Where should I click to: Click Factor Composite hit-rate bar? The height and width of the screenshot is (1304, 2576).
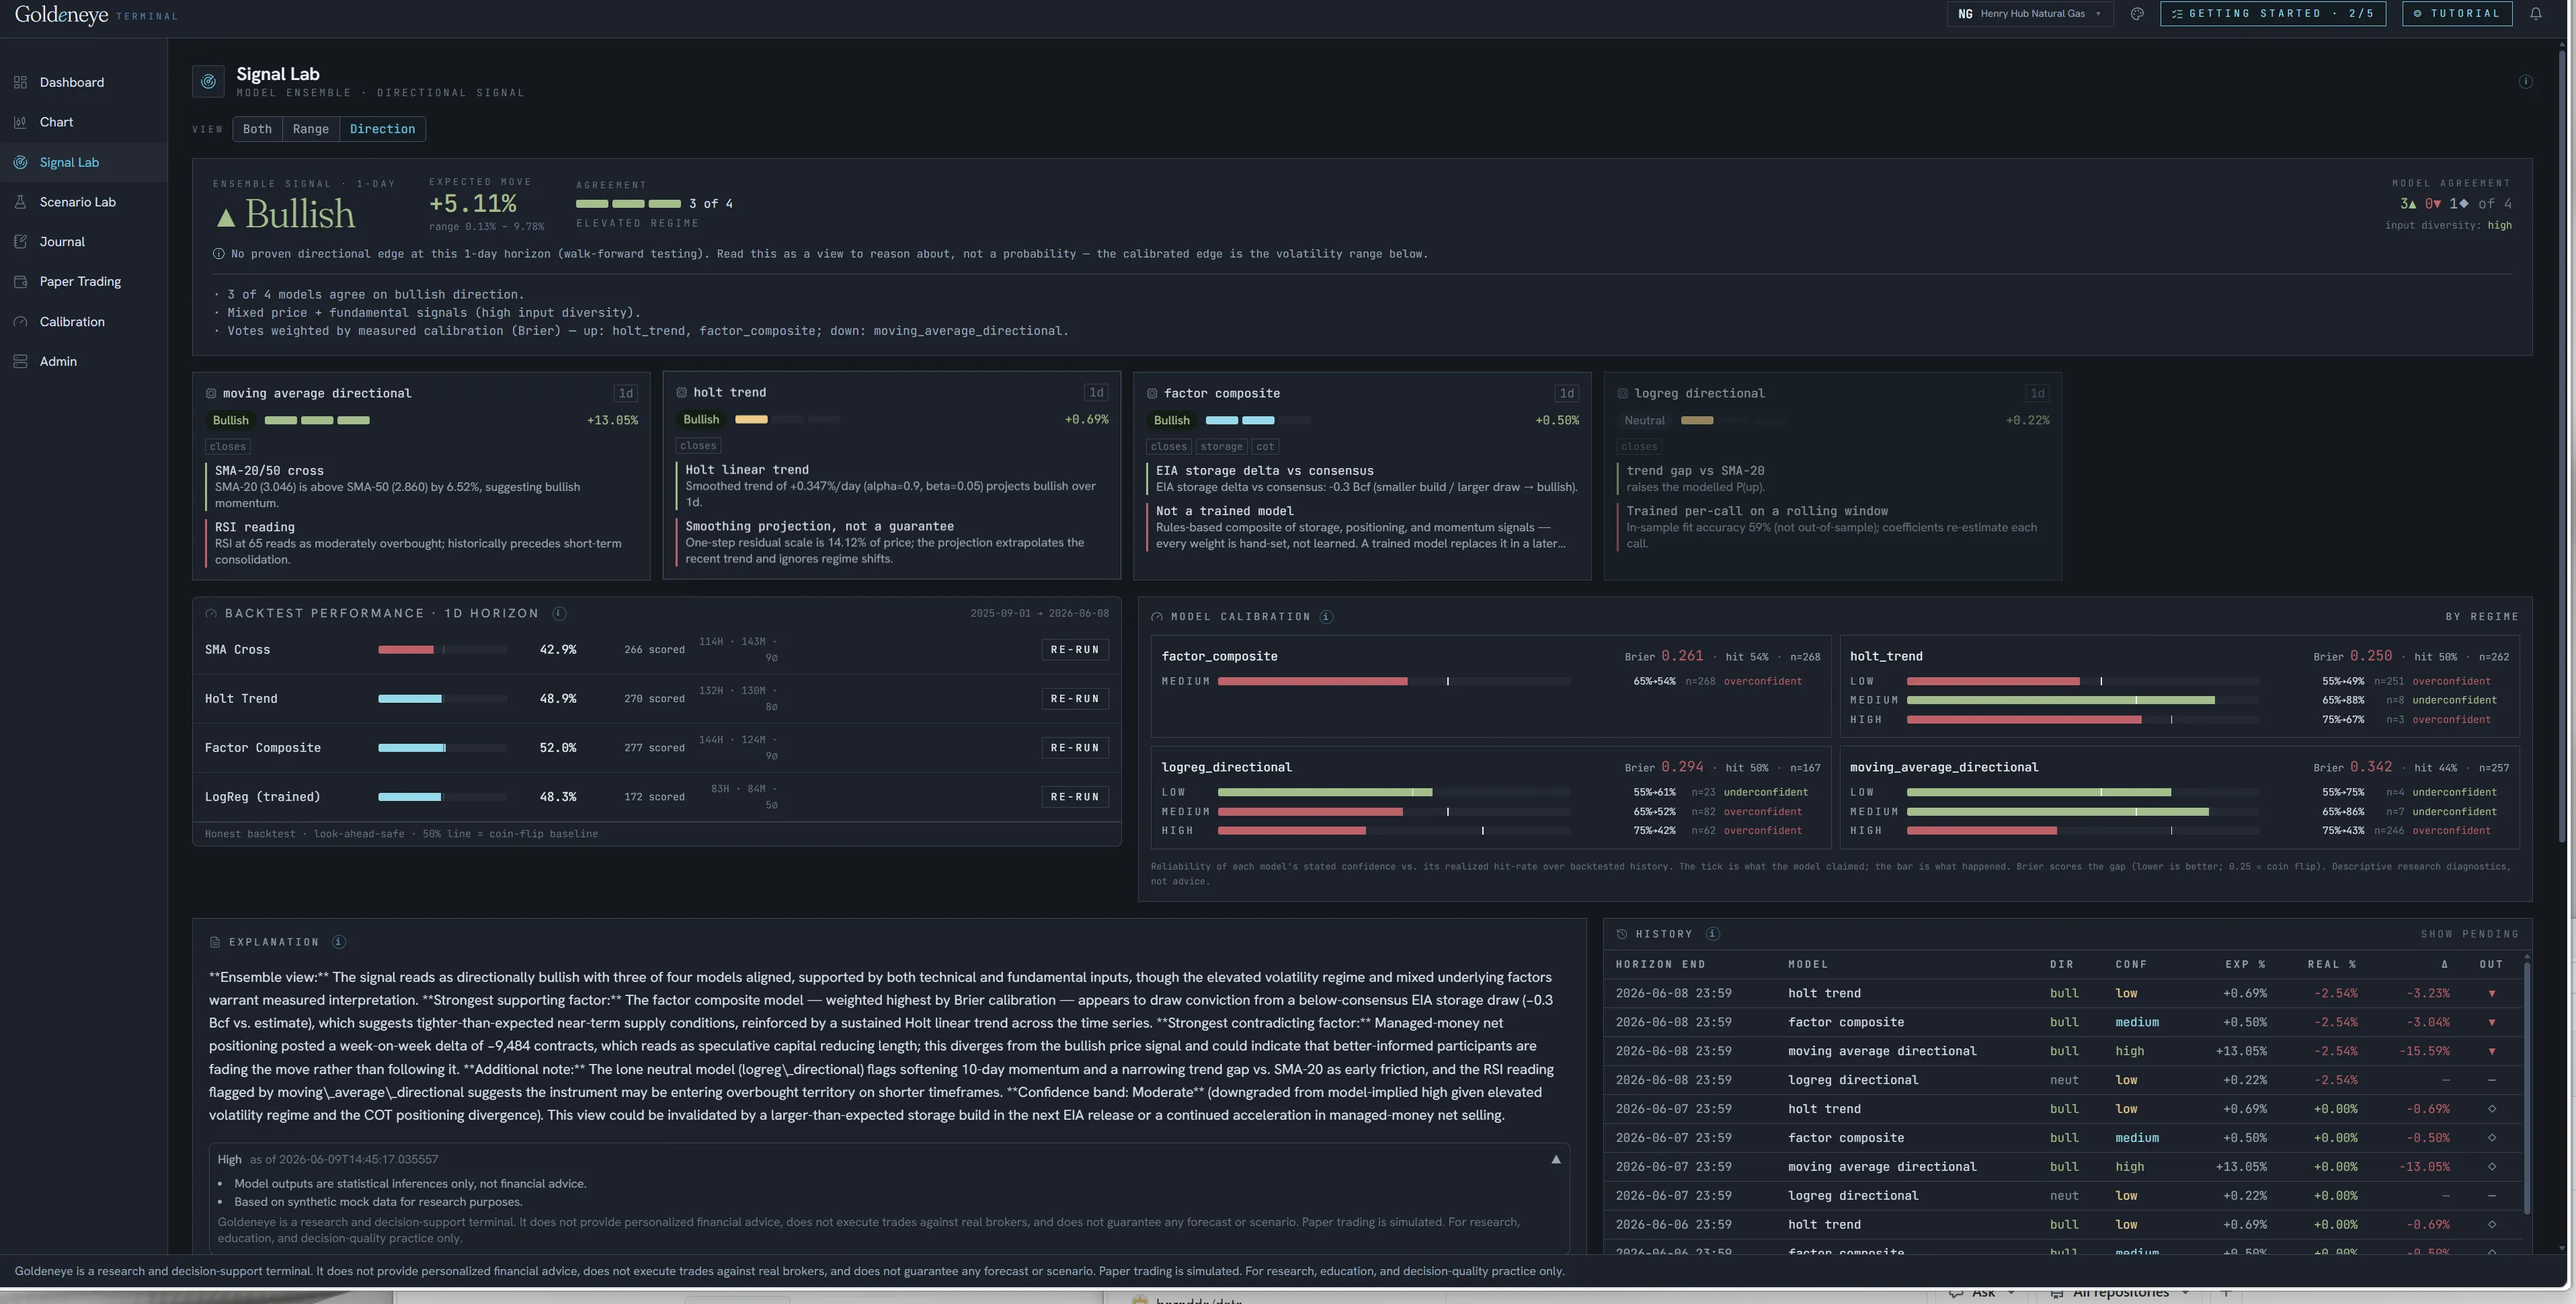pos(442,748)
